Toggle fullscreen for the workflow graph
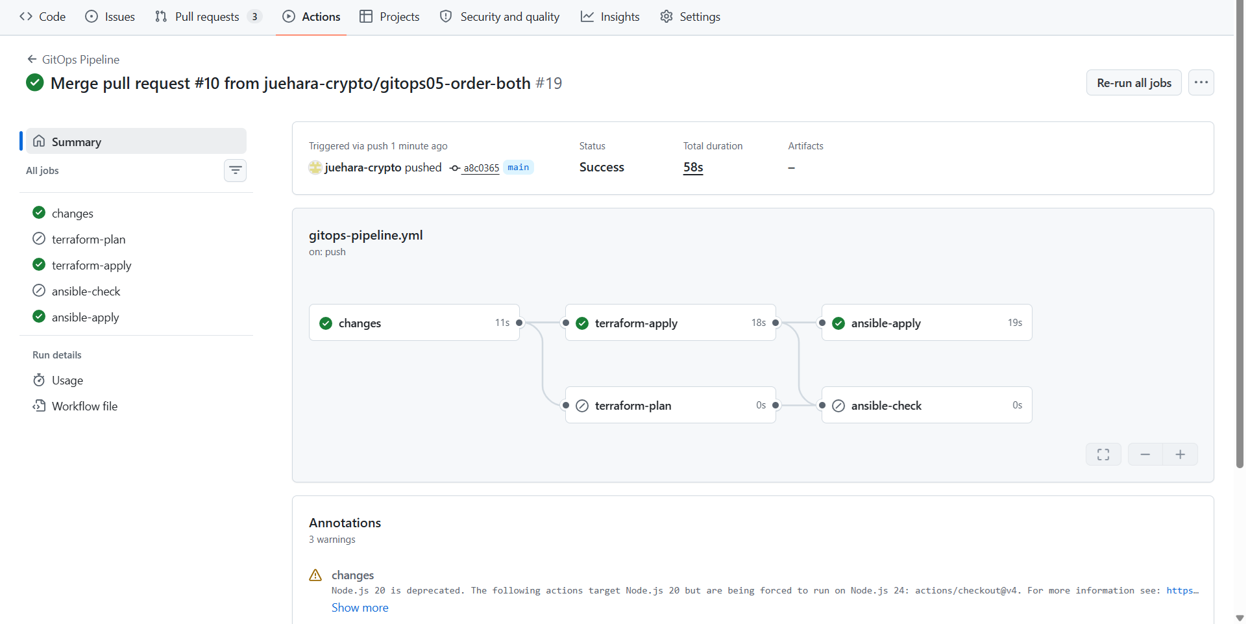1246x624 pixels. click(1103, 455)
